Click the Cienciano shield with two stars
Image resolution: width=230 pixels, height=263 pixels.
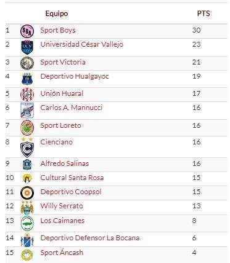tap(27, 147)
